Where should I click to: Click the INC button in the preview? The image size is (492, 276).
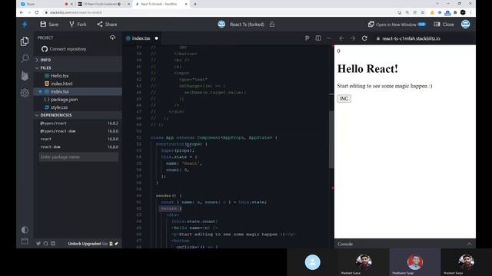tap(344, 99)
